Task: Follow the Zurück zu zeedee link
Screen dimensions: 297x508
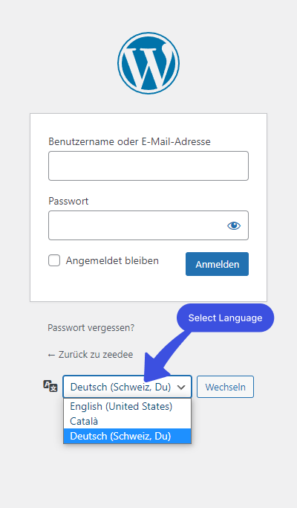Action: pos(91,355)
